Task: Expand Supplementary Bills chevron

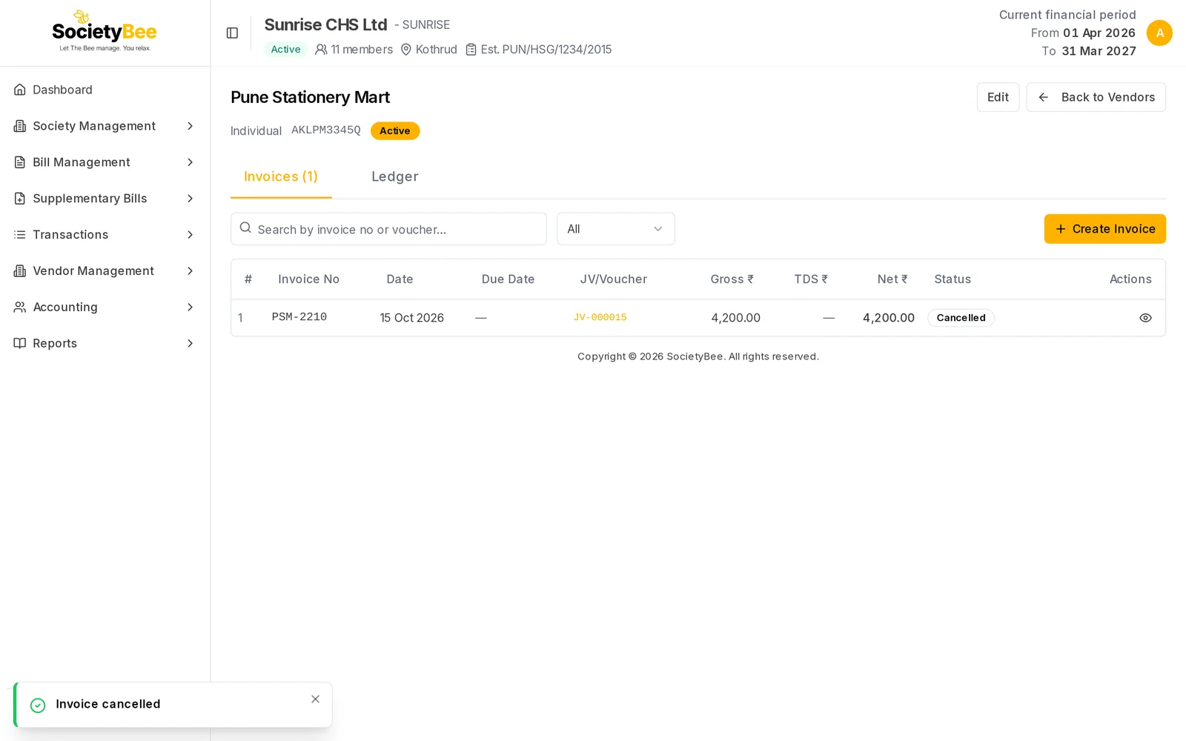Action: [x=190, y=199]
